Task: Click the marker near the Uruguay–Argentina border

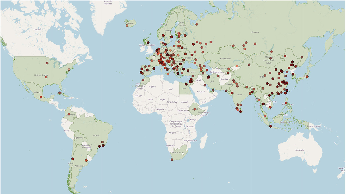Action: tap(86, 160)
